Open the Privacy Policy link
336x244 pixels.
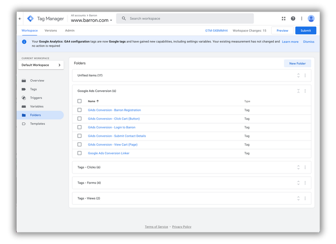tap(182, 227)
